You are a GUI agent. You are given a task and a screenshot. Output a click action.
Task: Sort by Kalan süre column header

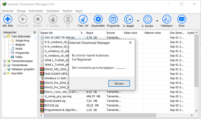tap(133, 33)
